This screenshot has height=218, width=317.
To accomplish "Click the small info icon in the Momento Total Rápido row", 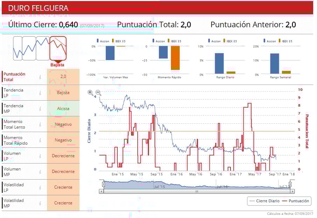I will 40,140.
